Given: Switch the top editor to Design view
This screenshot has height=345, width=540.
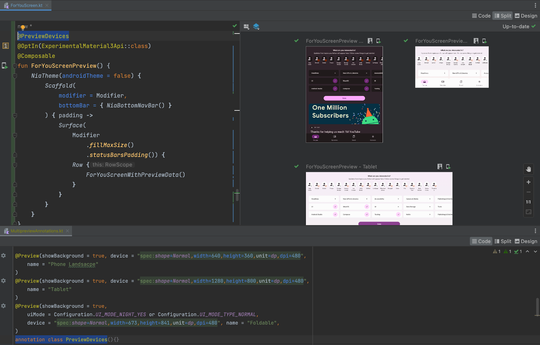Looking at the screenshot, I should point(525,16).
